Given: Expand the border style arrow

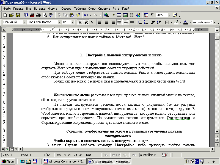Looking at the screenshot, I should tap(171, 22).
